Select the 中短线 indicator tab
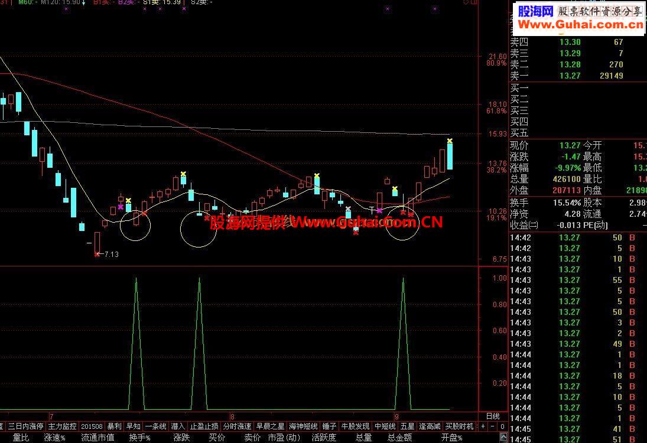647x443 pixels. [x=385, y=426]
